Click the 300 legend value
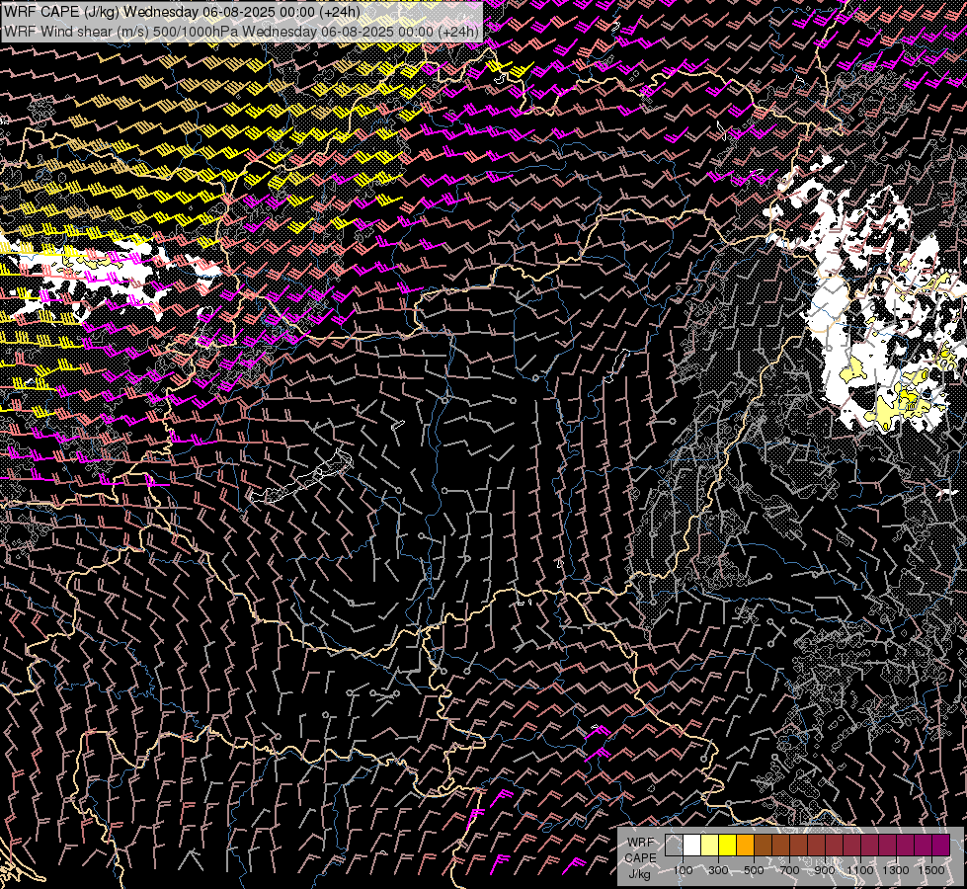The height and width of the screenshot is (889, 967). [718, 870]
